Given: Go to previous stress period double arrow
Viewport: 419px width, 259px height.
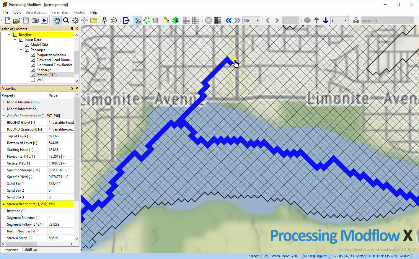Looking at the screenshot, I should [228, 20].
